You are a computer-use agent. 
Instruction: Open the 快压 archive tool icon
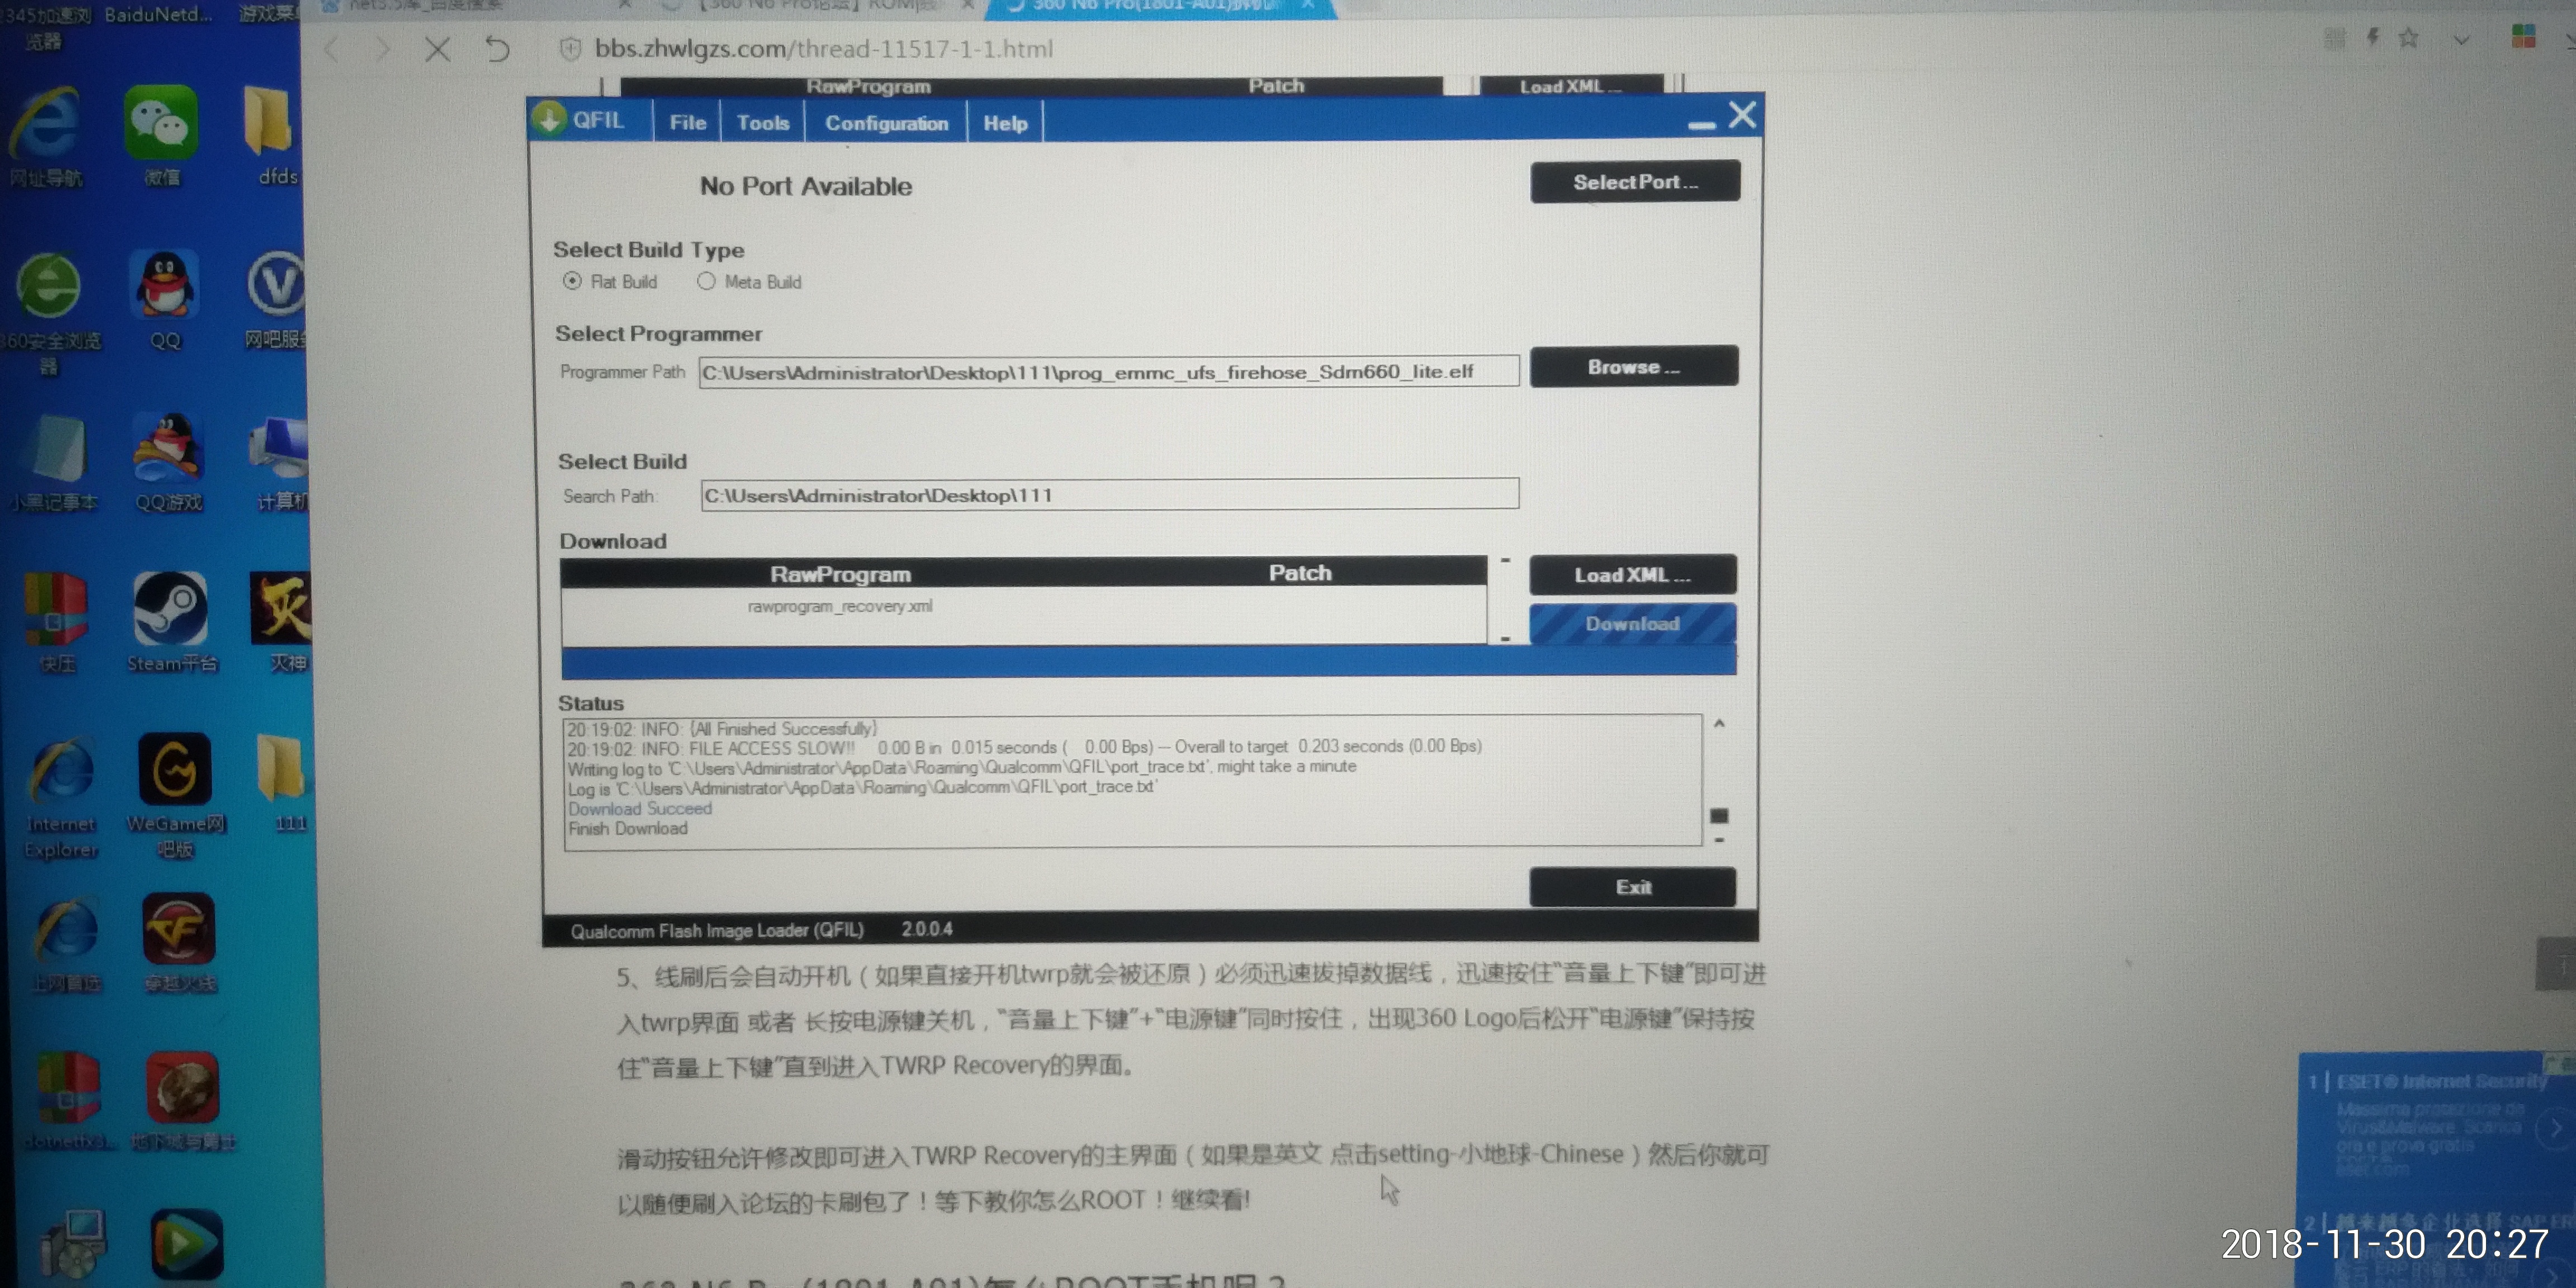(56, 622)
